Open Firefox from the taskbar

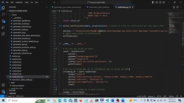click(x=81, y=100)
